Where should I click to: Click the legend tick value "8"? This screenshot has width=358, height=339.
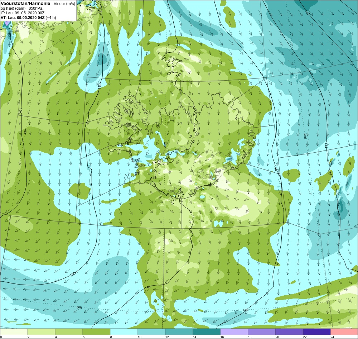point(111,337)
